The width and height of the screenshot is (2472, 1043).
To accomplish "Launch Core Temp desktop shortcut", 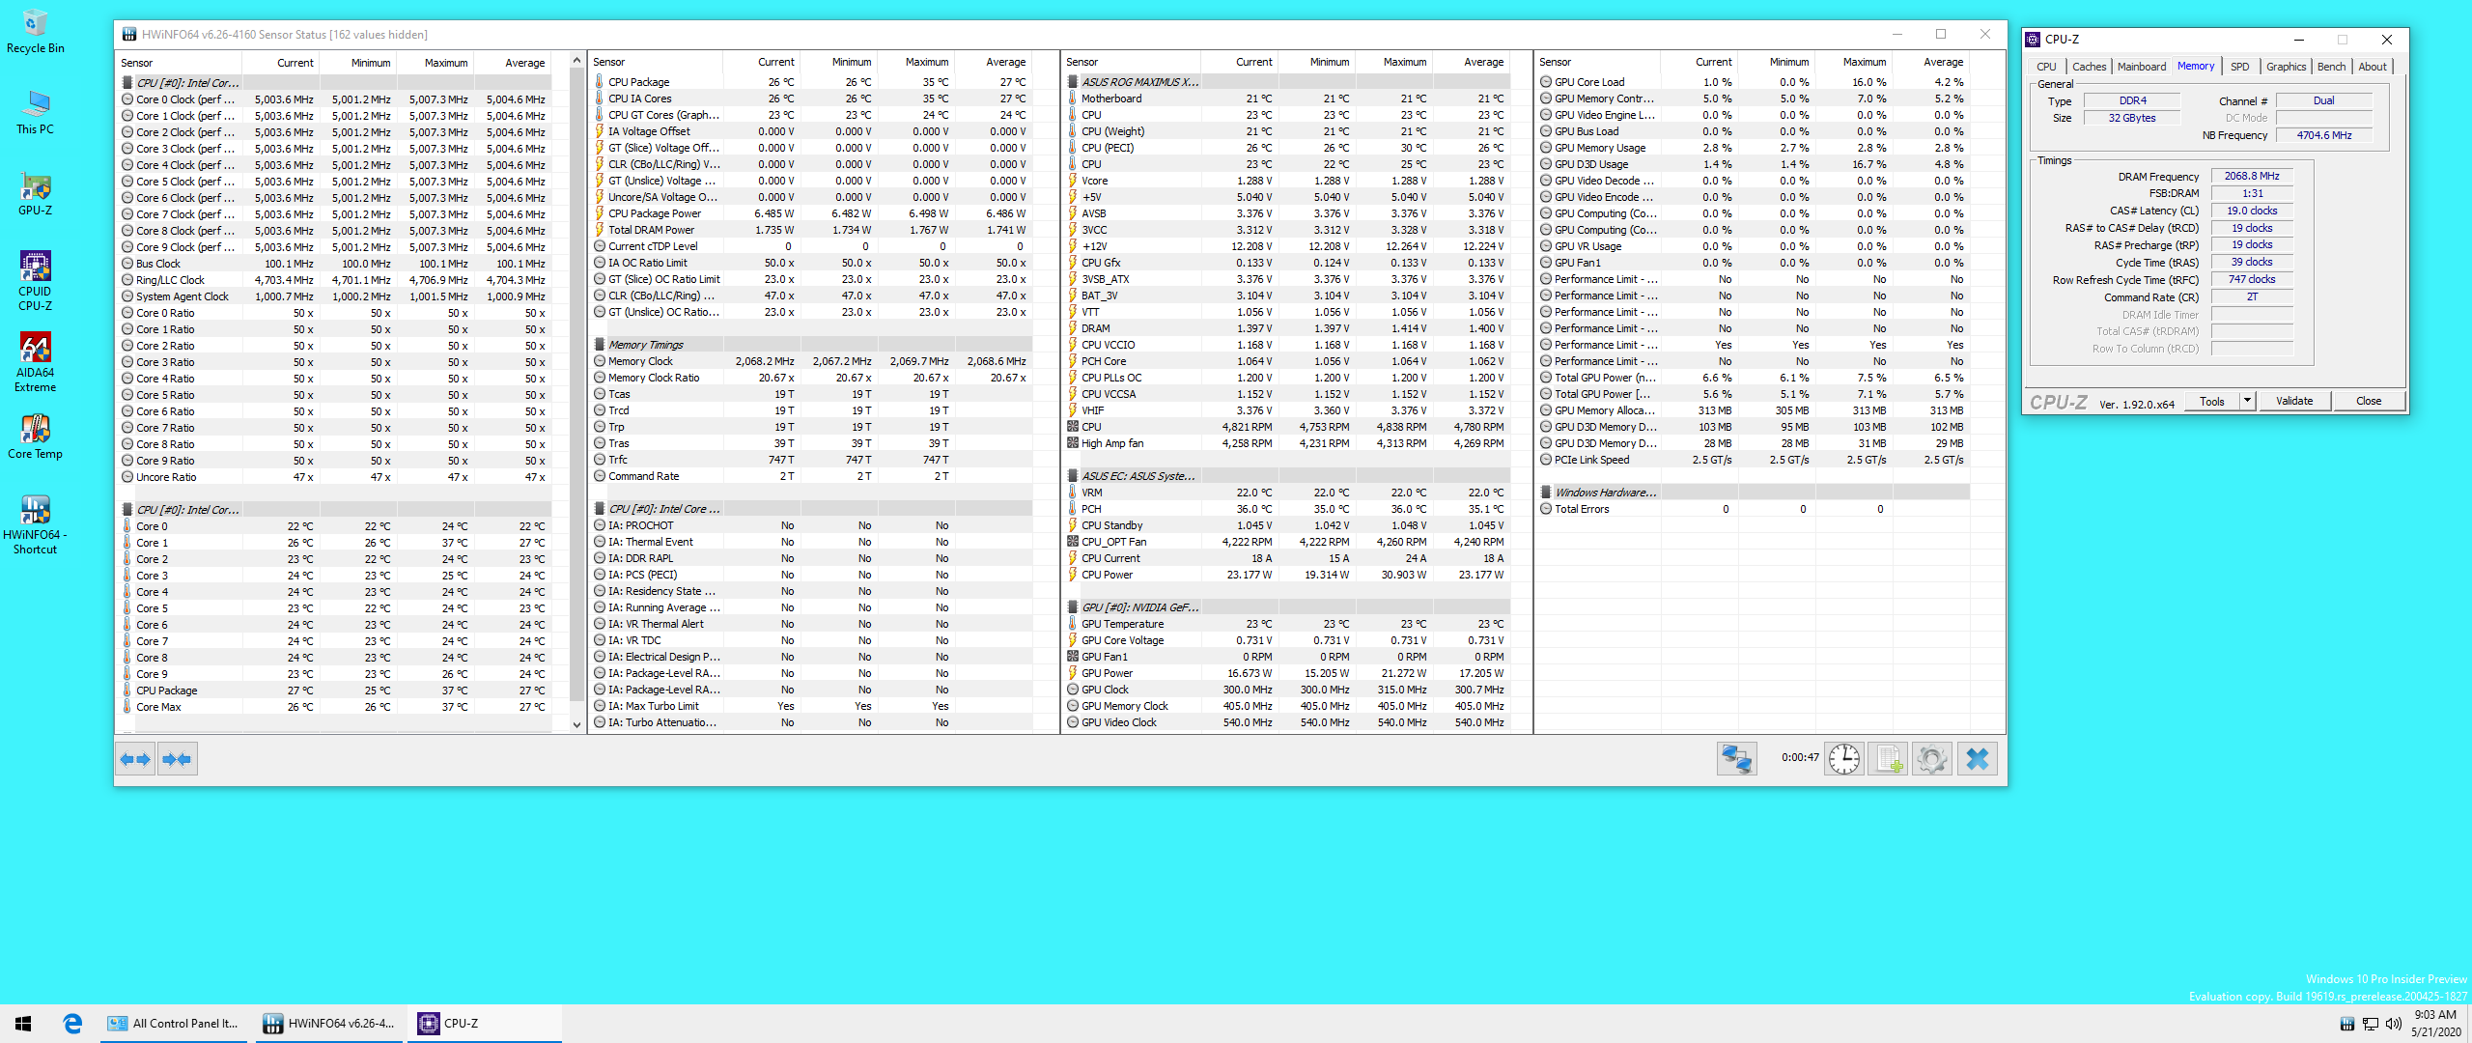I will tap(35, 437).
